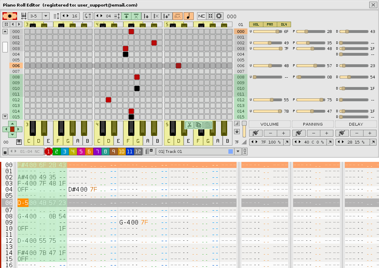
Task: Toggle the orange music note button
Action: coord(188,16)
